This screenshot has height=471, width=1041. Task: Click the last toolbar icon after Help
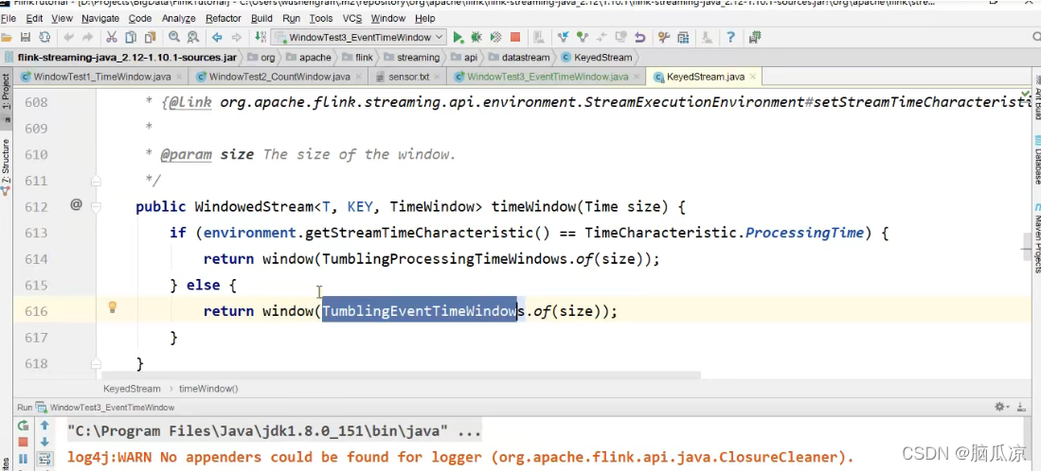tap(754, 38)
